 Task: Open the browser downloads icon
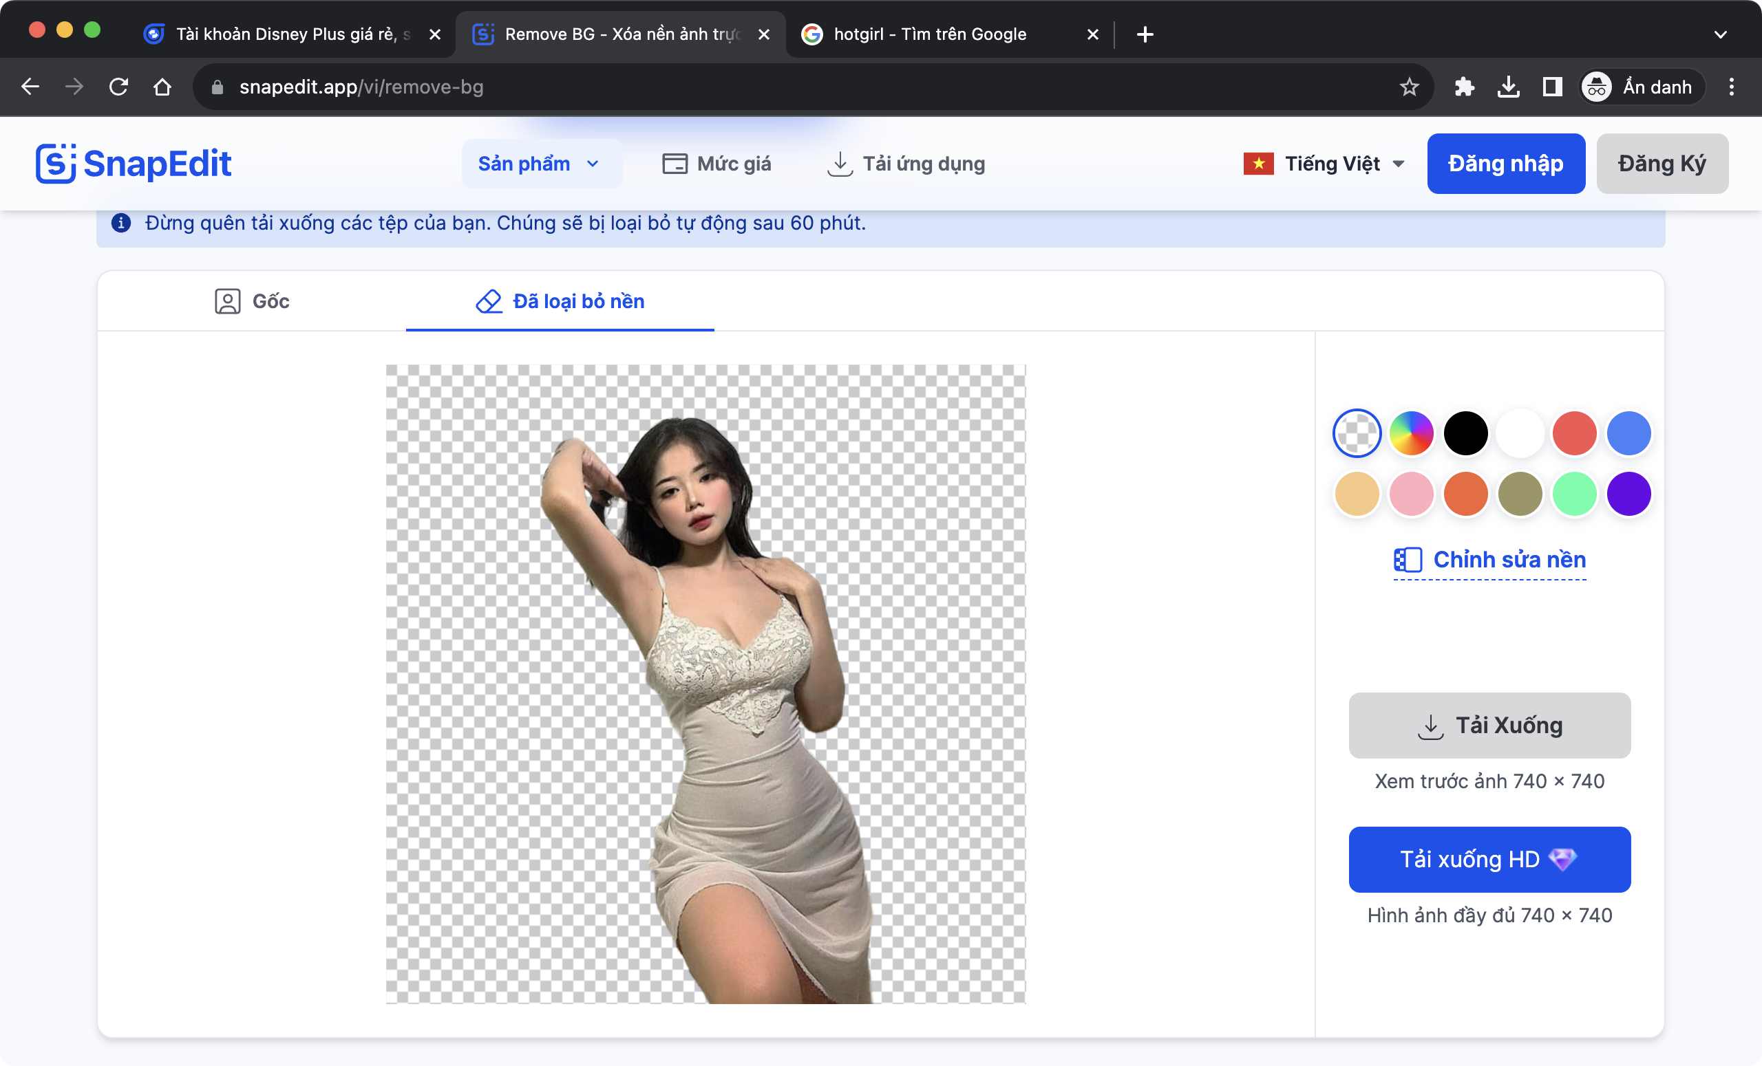point(1508,87)
